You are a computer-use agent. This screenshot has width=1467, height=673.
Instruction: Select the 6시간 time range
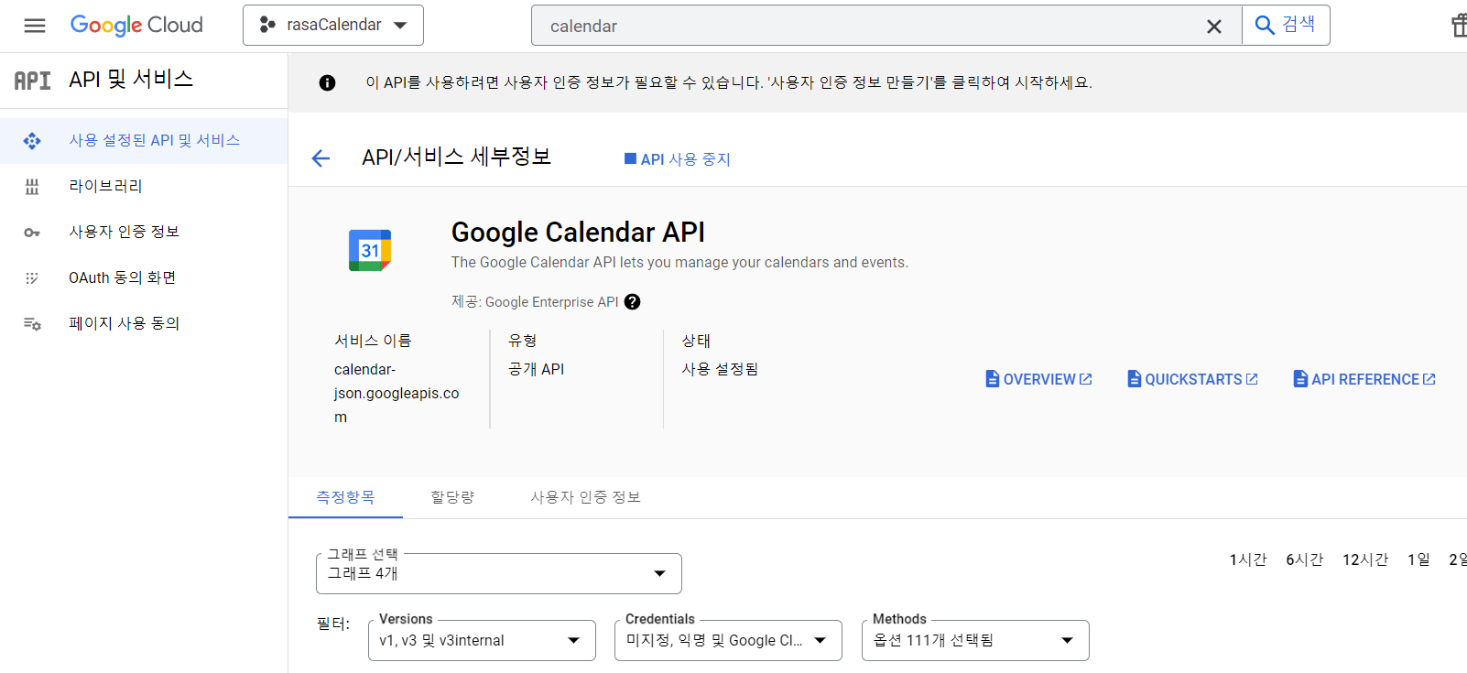click(x=1305, y=559)
